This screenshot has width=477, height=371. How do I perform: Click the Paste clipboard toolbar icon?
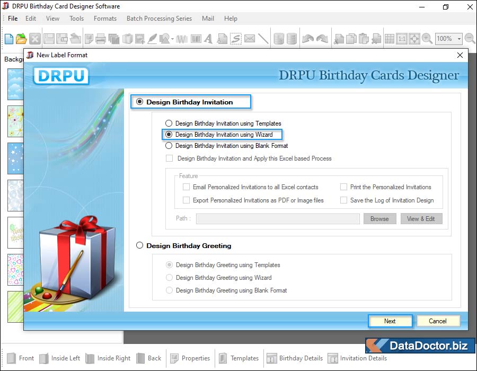coord(364,39)
